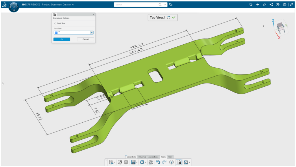The width and height of the screenshot is (296, 167).
Task: Cancel the Font Size dialog
Action: (85, 39)
